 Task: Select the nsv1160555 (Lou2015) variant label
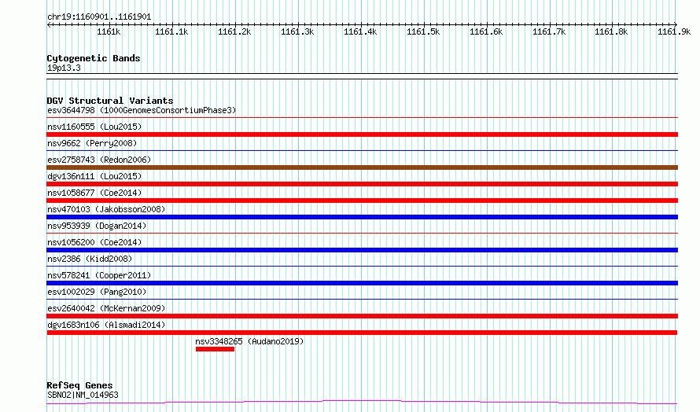pos(94,127)
